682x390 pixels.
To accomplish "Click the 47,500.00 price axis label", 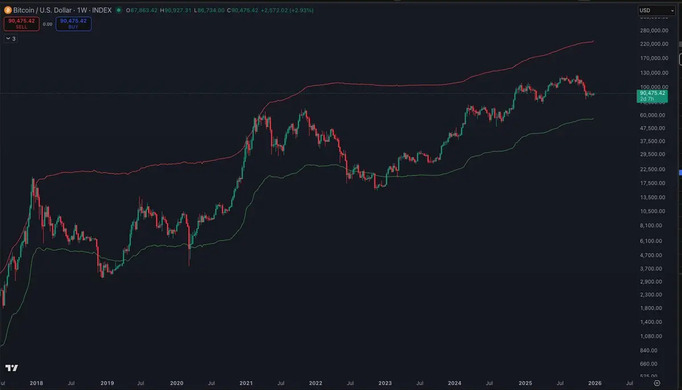I will click(x=652, y=128).
